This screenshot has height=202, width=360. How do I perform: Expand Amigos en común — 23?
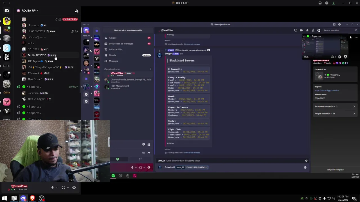[335, 114]
